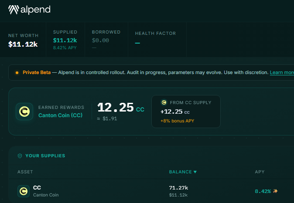The width and height of the screenshot is (294, 203).
Task: Click the Supplied amount $11.12k
Action: (x=65, y=40)
